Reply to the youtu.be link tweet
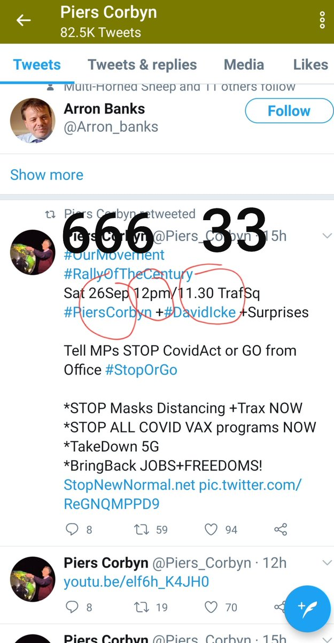Screen dimensions: 334x643 [x=72, y=607]
